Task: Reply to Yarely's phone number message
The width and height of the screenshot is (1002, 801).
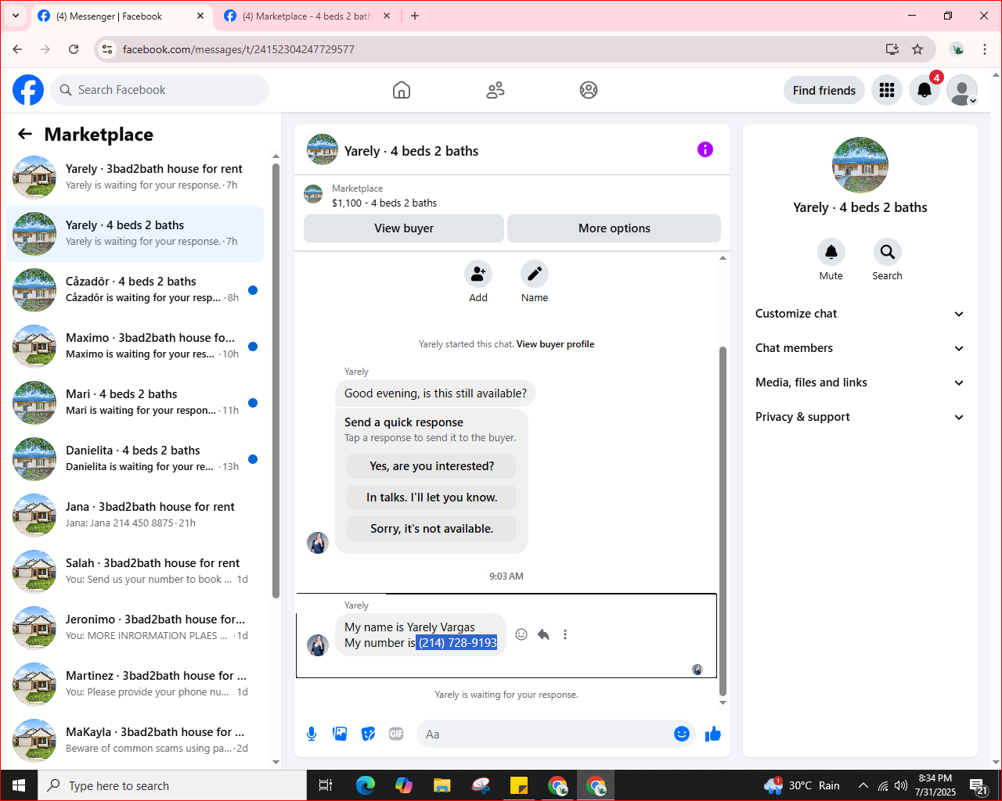Action: point(543,634)
